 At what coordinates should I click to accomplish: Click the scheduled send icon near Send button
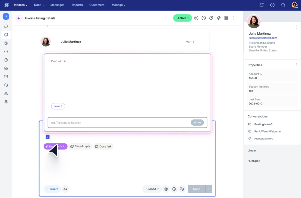pyautogui.click(x=182, y=189)
